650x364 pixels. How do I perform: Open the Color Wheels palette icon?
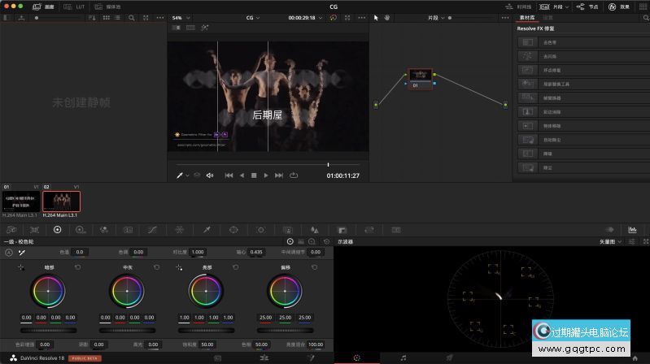pyautogui.click(x=57, y=230)
